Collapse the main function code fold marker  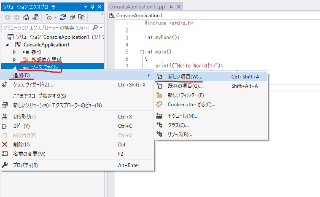click(142, 52)
